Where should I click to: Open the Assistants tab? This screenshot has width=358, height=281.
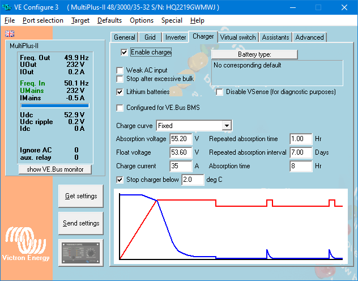pyautogui.click(x=276, y=37)
